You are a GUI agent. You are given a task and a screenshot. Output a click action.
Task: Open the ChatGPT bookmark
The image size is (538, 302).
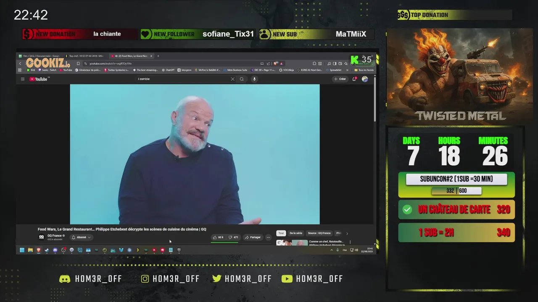pyautogui.click(x=168, y=70)
